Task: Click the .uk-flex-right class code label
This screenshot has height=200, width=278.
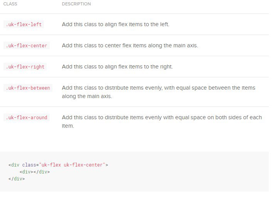Action: pyautogui.click(x=25, y=67)
